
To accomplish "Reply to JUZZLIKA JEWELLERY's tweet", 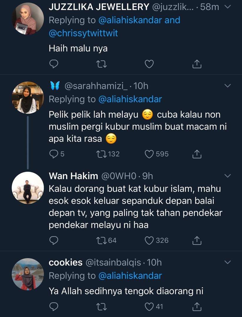I will 53,64.
